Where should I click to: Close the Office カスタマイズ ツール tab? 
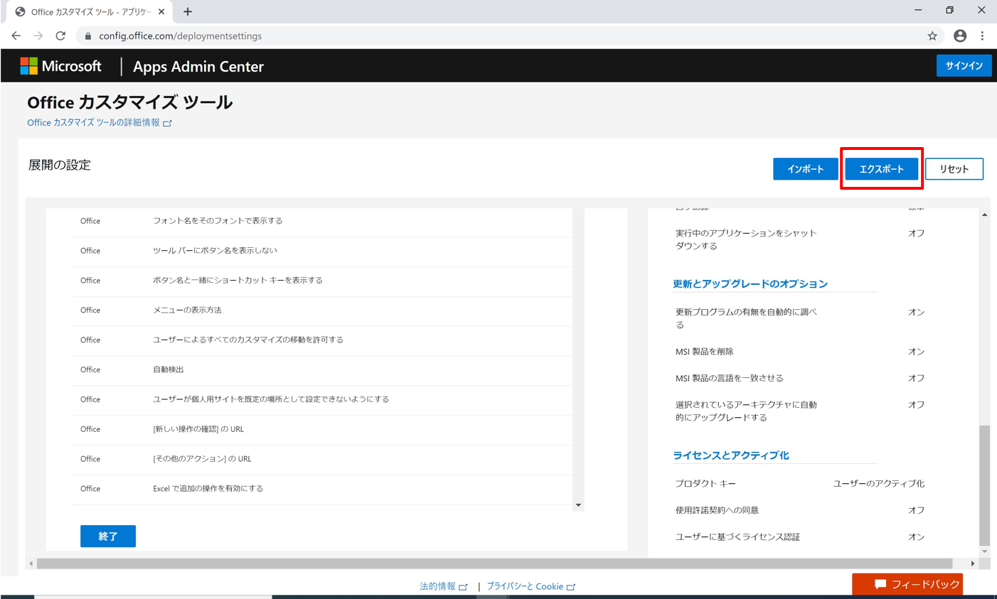pyautogui.click(x=161, y=11)
